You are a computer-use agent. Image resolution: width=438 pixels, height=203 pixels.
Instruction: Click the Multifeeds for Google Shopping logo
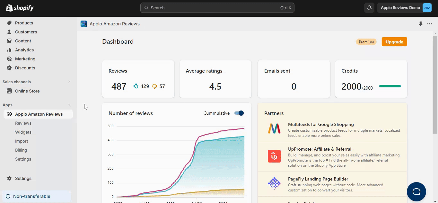click(274, 129)
